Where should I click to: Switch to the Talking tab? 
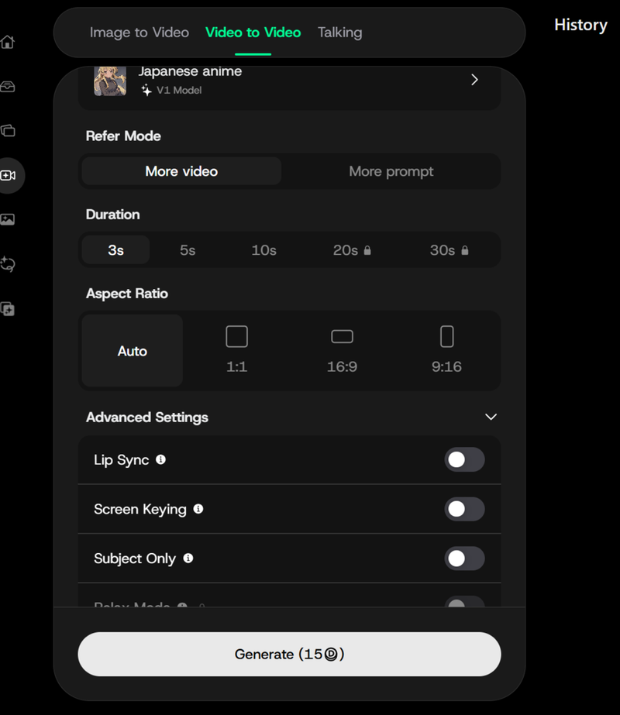coord(340,33)
